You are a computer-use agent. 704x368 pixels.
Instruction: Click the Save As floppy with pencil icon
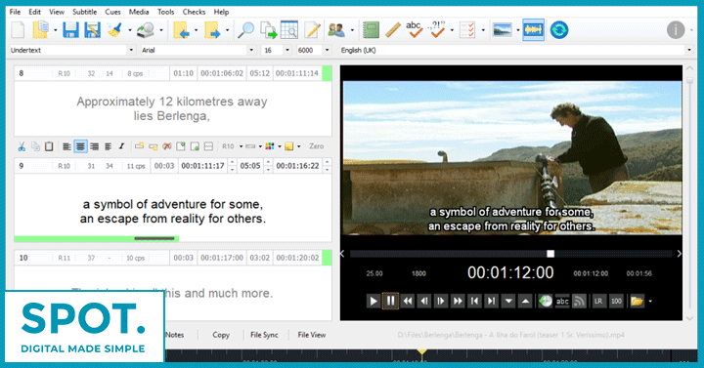[x=93, y=30]
